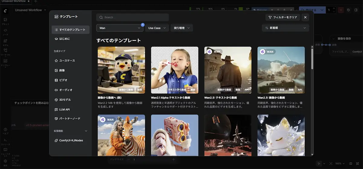
Task: Open the Mars spaceship scene template thumbnail
Action: pos(228,135)
